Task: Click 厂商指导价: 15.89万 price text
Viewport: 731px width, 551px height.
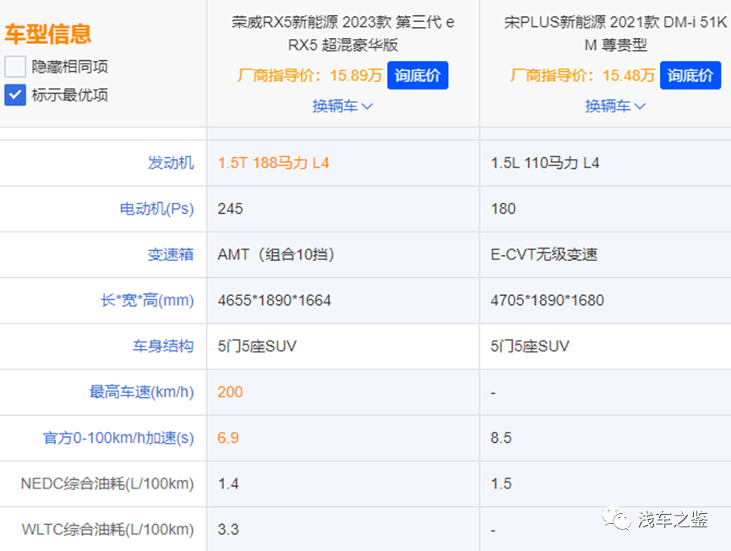Action: [x=309, y=75]
